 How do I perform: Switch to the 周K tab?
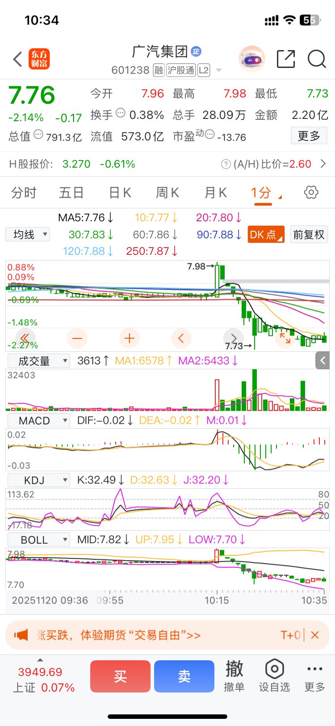click(167, 193)
